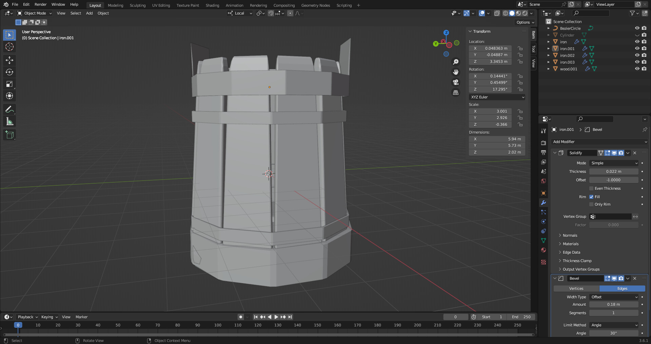Viewport: 651px width, 344px height.
Task: Click the viewport camera view icon
Action: coord(456,82)
